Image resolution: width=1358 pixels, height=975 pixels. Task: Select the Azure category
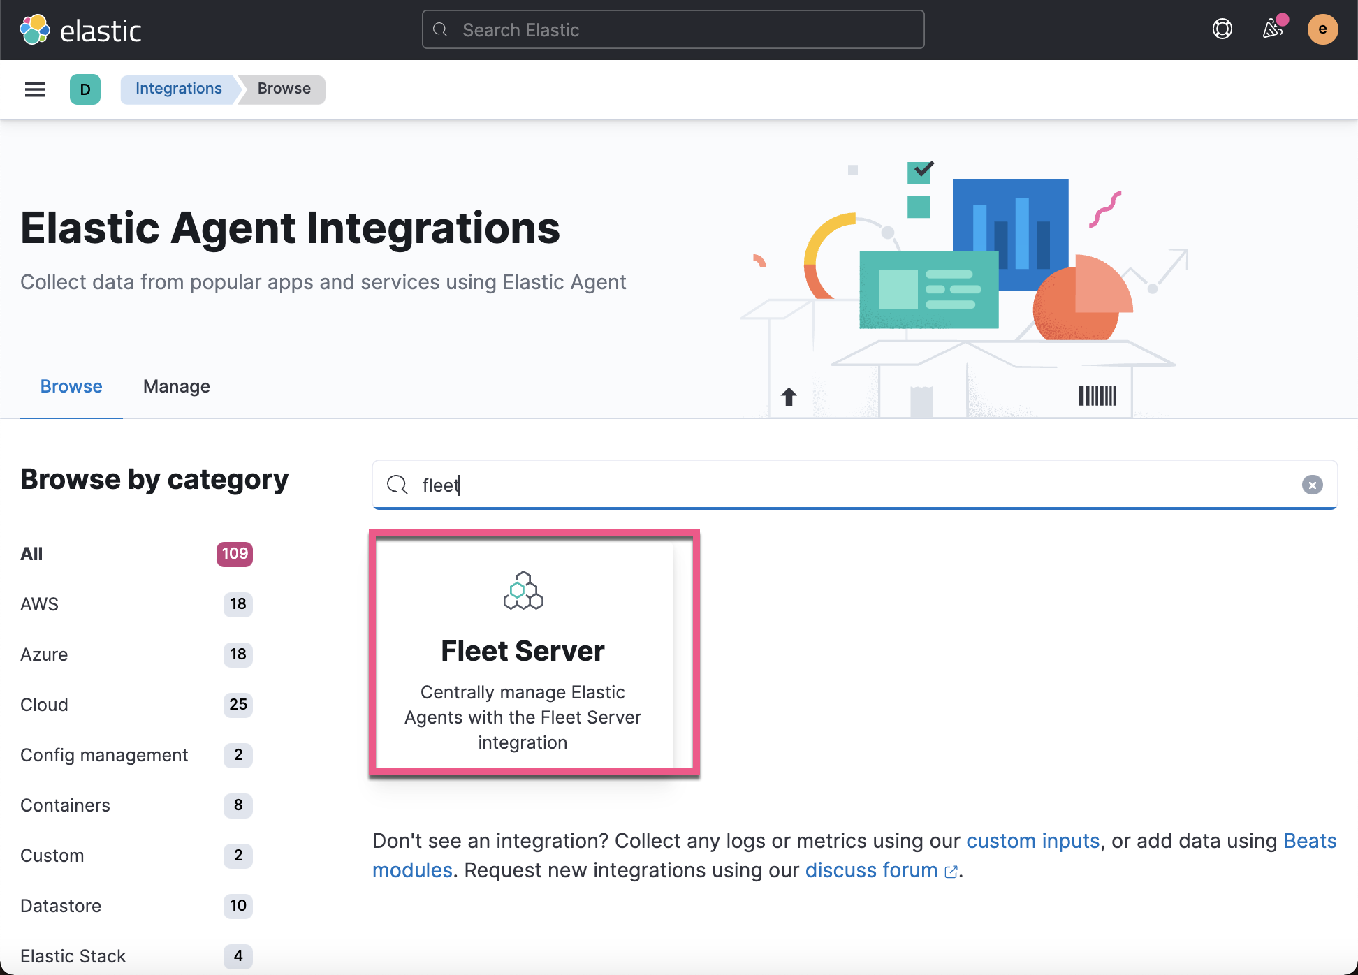click(137, 654)
